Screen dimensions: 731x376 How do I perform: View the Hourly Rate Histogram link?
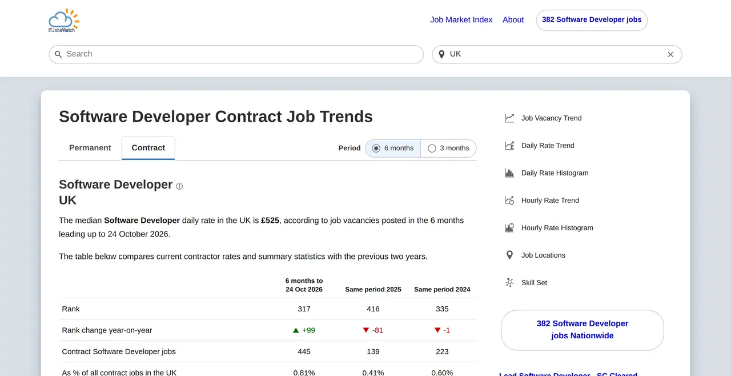click(557, 228)
